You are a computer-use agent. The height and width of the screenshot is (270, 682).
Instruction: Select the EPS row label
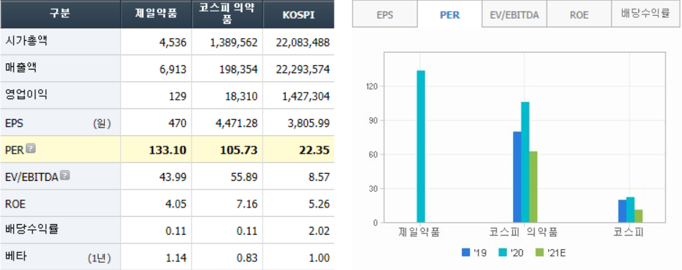click(14, 124)
